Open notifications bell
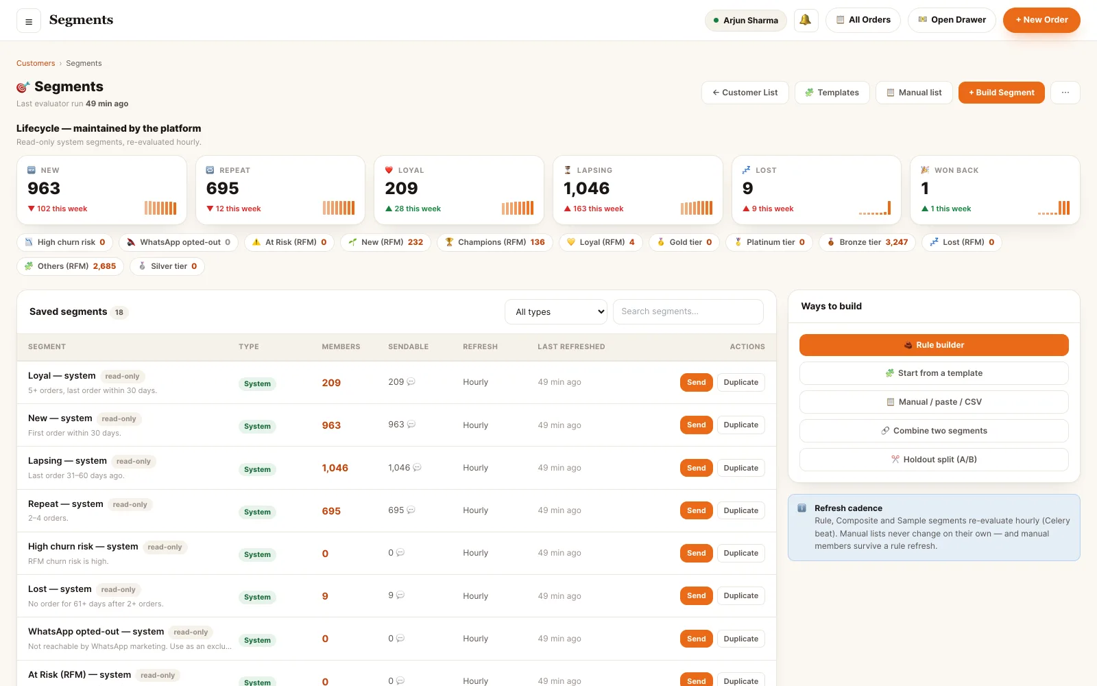1097x686 pixels. point(806,20)
